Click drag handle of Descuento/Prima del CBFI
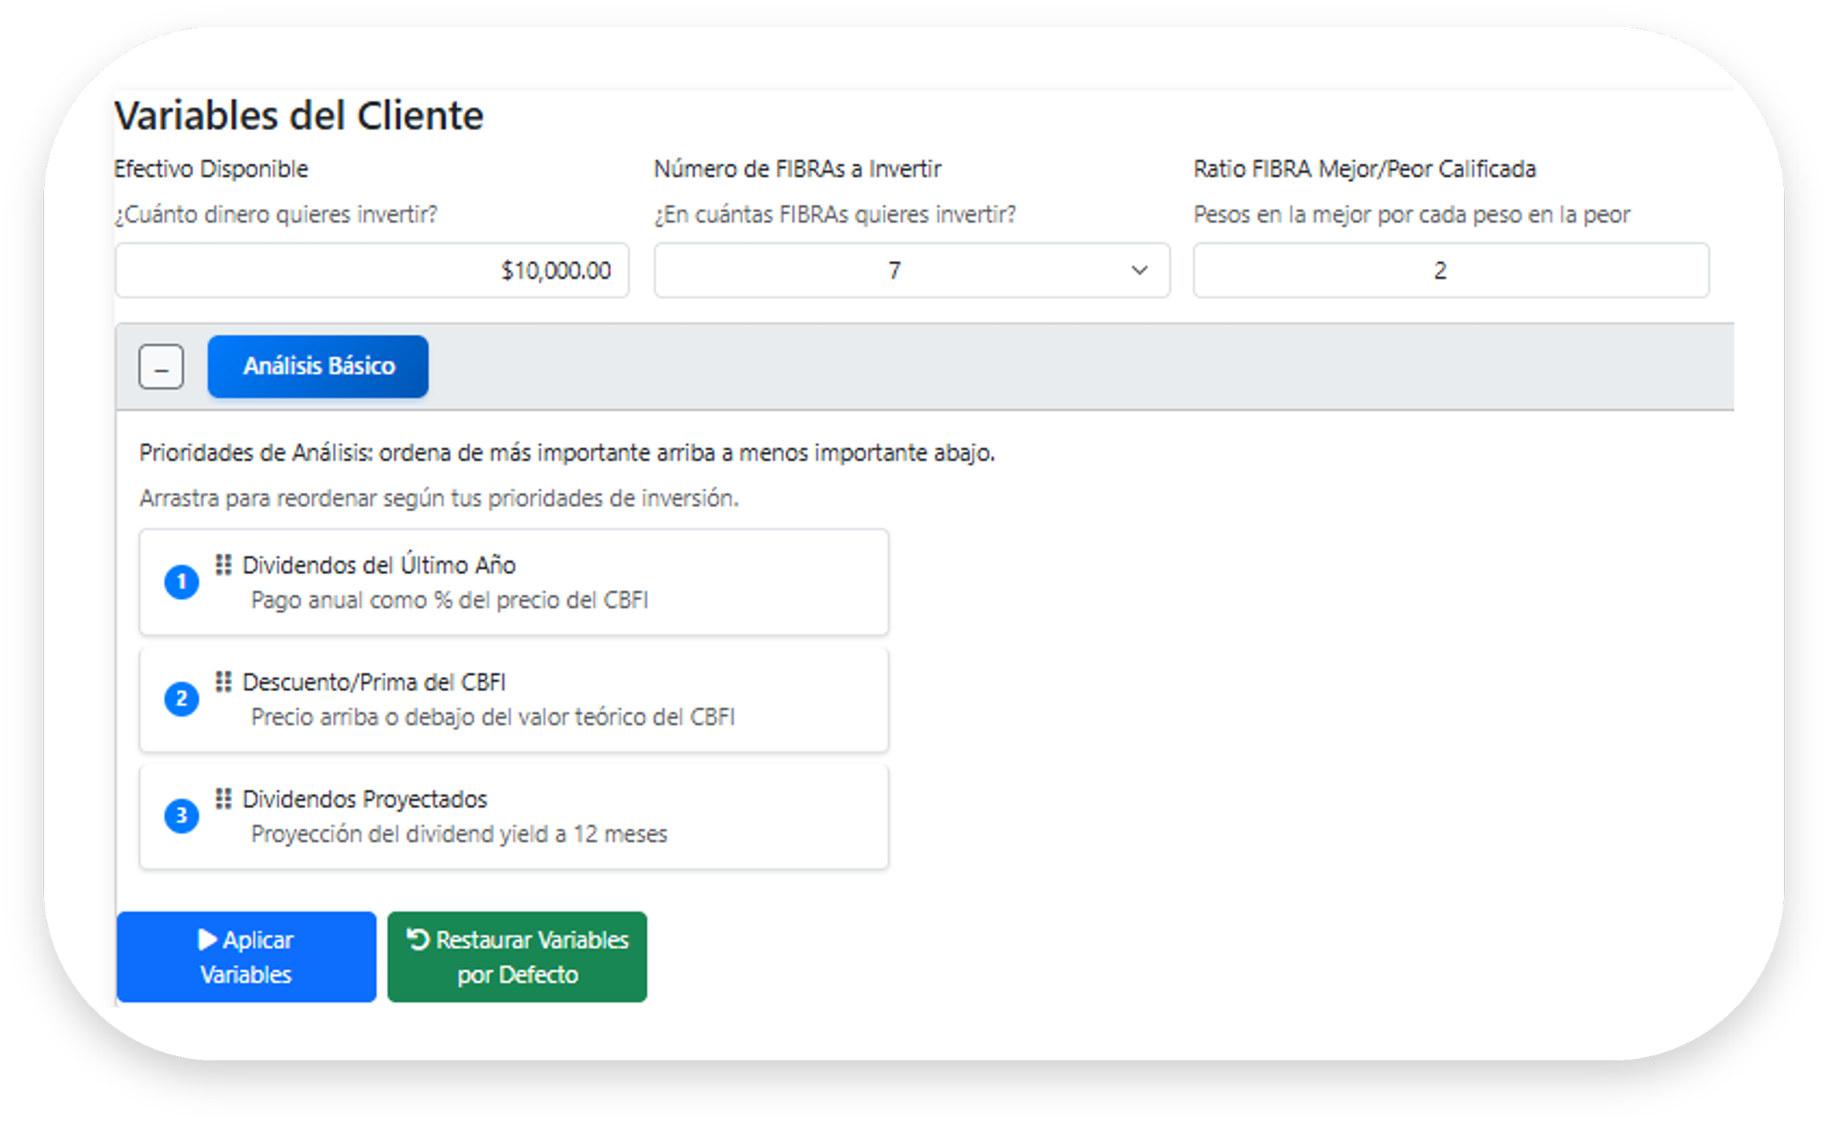The image size is (1828, 1122). 223,681
